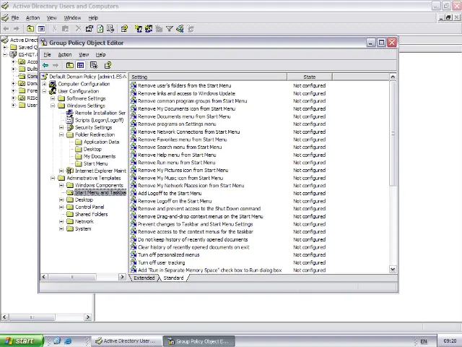This screenshot has height=347, width=462.
Task: Expand Internet Explorer Maintenance node
Action: 61,171
